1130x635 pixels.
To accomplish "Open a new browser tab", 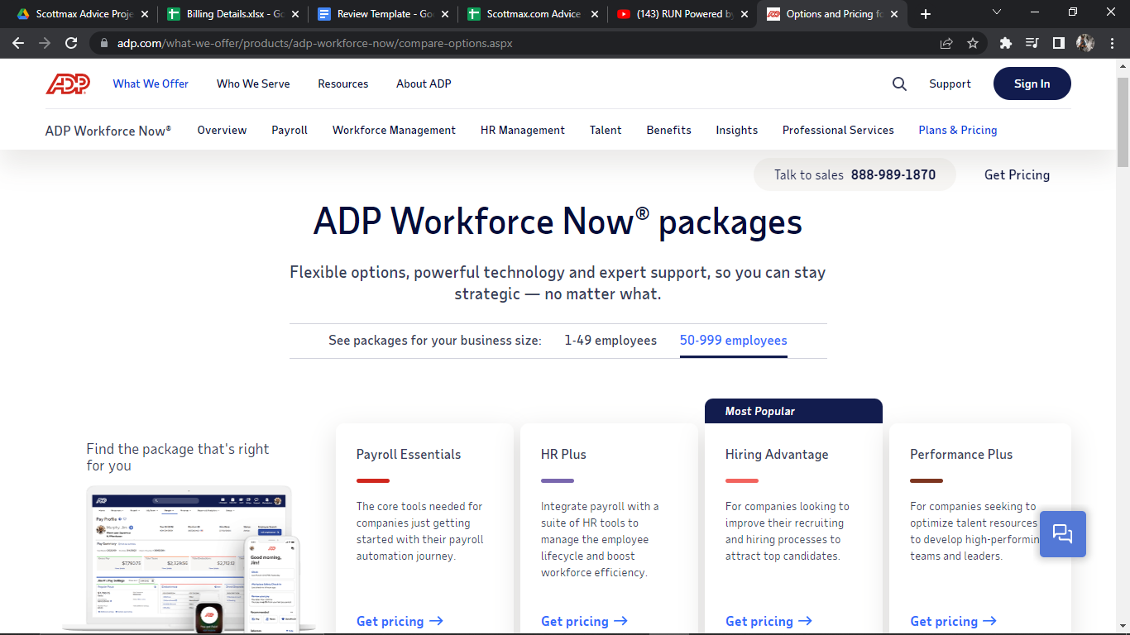I will point(926,14).
